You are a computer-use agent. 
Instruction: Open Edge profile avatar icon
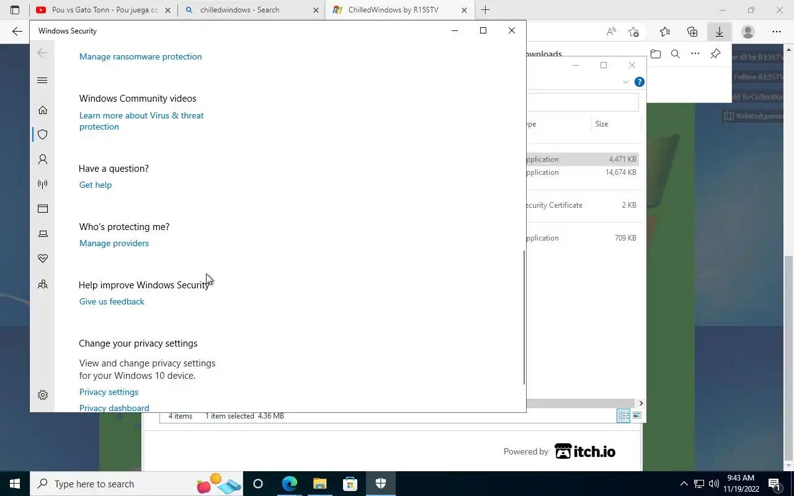coord(748,32)
